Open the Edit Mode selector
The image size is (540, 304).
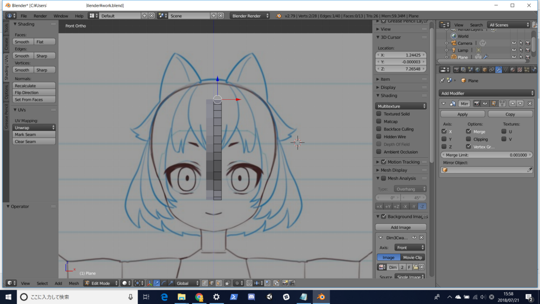(100, 282)
